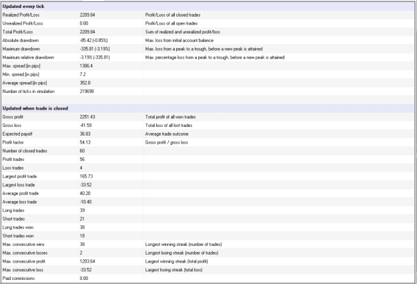
Task: Select Average loss trade label
Action: (19, 202)
